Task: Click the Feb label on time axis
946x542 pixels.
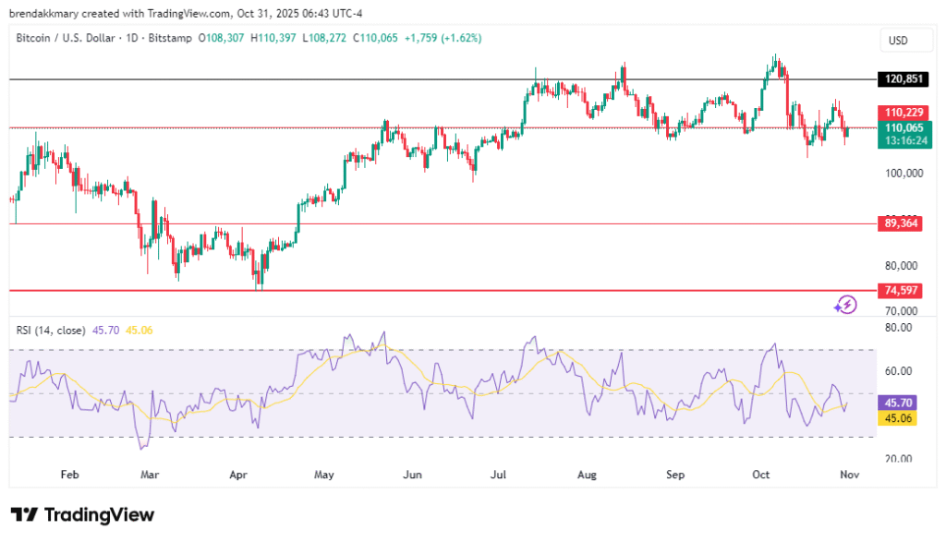Action: [69, 475]
